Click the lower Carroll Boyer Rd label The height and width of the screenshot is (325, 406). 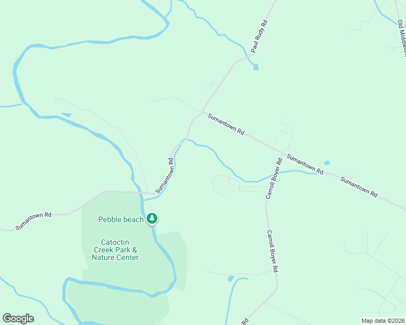(x=272, y=251)
